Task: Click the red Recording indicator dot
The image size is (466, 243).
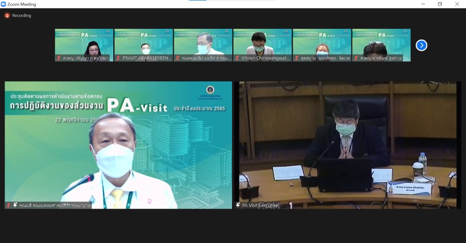Action: click(x=7, y=15)
